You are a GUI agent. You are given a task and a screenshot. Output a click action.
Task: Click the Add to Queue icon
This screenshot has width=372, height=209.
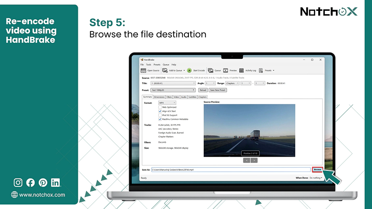pyautogui.click(x=165, y=70)
